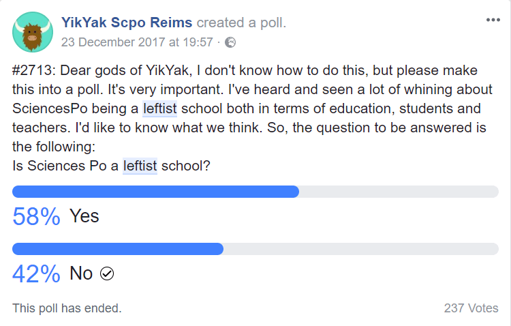
Task: Click the gray unfilled part of Yes bar
Action: (x=399, y=192)
